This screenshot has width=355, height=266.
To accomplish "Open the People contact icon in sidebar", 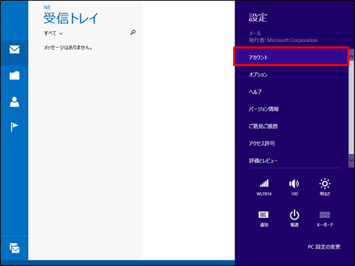I will tap(14, 102).
